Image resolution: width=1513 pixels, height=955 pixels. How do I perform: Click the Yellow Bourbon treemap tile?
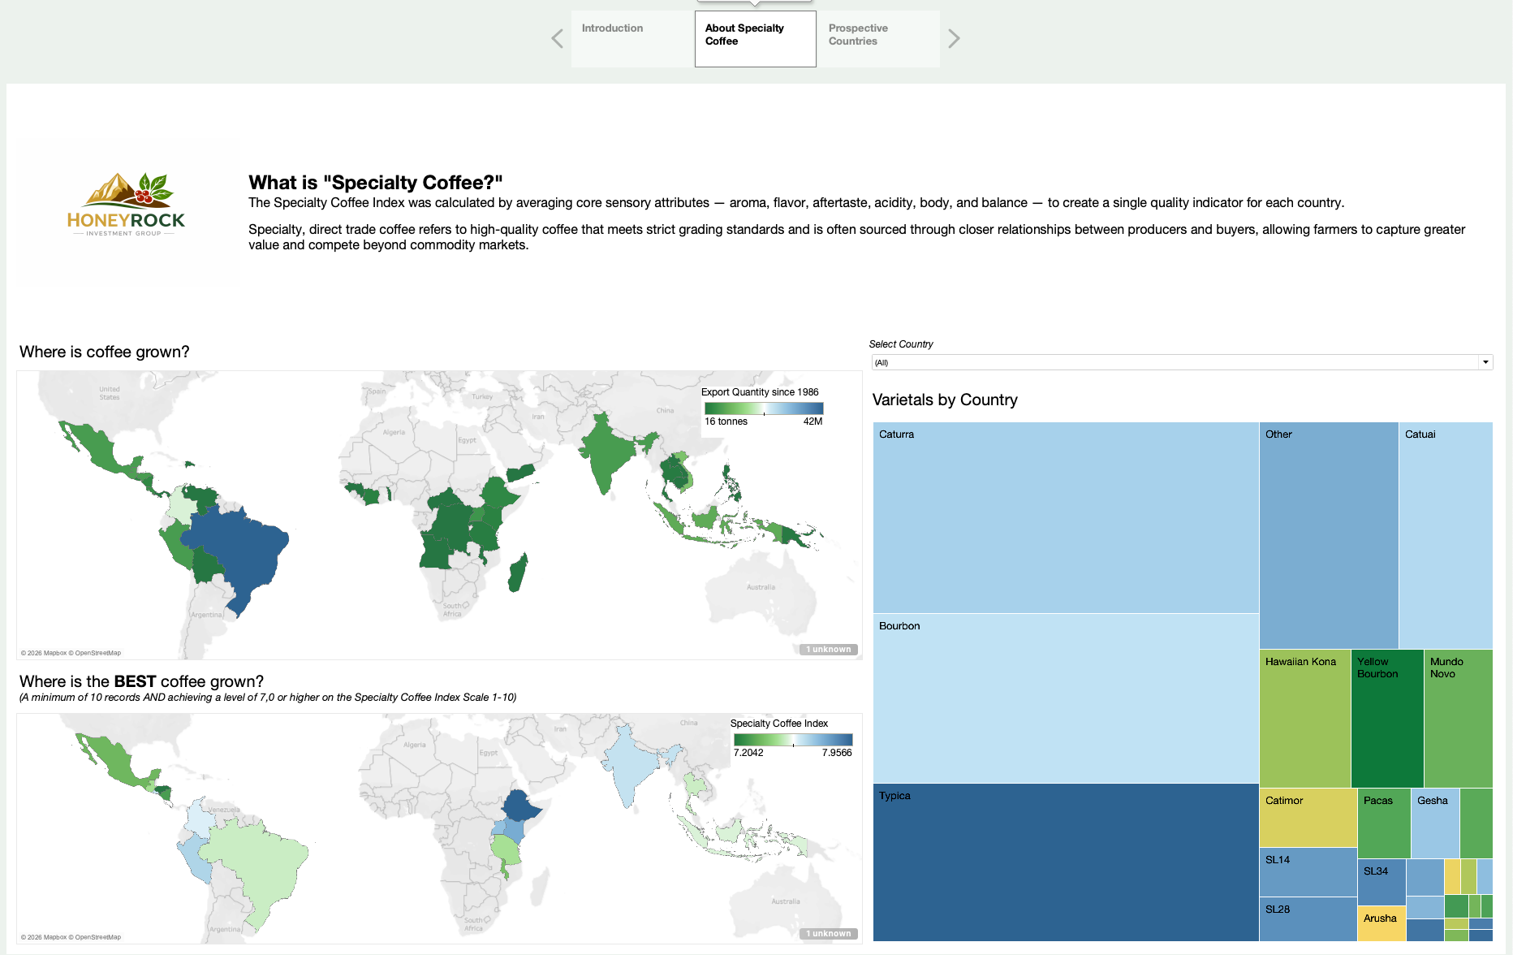point(1386,719)
